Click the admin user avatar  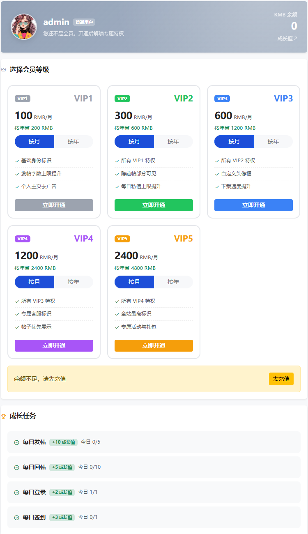click(24, 27)
